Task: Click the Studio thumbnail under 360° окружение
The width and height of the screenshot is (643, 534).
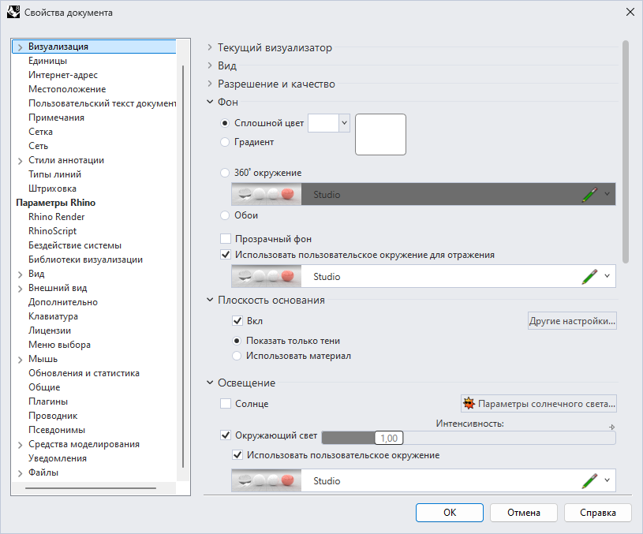Action: [x=267, y=194]
